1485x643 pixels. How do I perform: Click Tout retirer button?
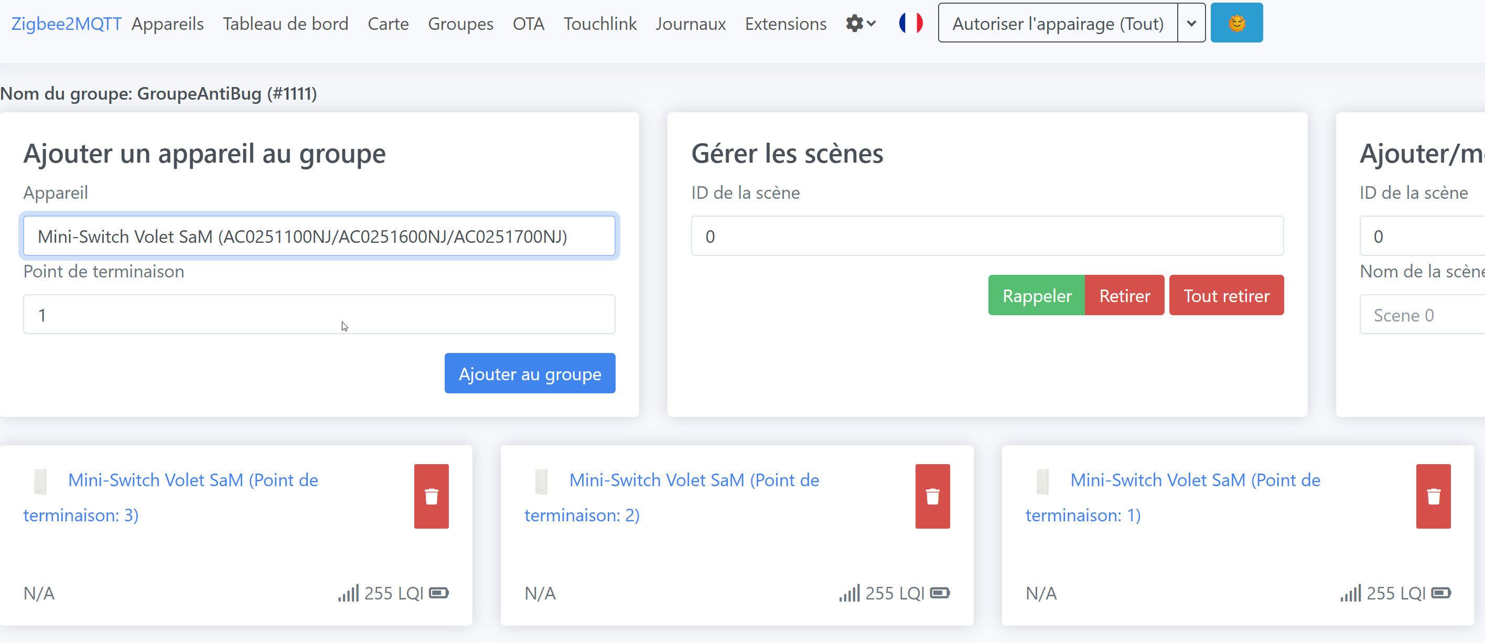tap(1226, 295)
